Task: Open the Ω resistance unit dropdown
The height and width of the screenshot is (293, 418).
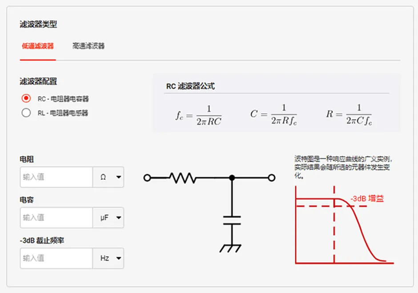Action: [109, 177]
